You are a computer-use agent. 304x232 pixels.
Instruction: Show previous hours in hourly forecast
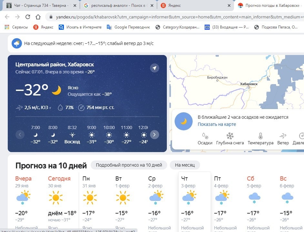pyautogui.click(x=20, y=135)
